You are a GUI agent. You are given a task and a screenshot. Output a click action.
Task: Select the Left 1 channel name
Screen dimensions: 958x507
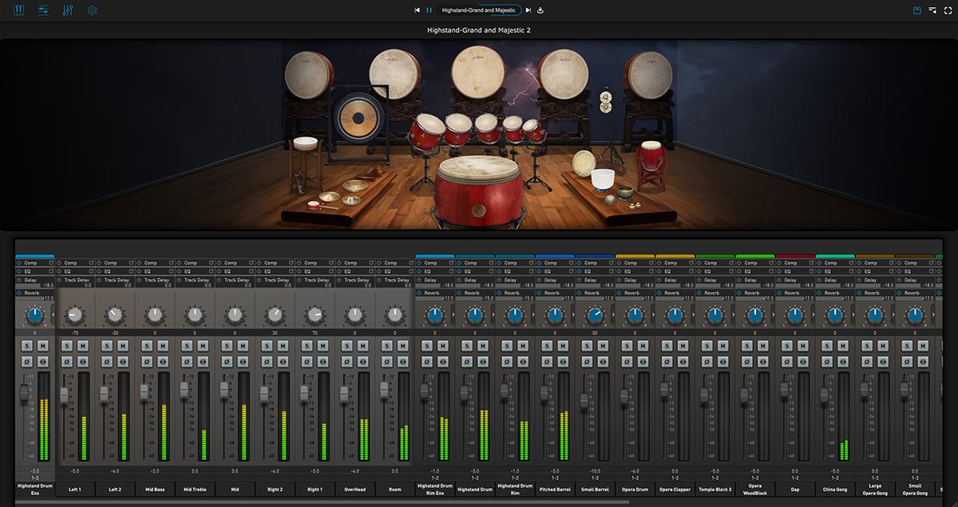[x=75, y=489]
